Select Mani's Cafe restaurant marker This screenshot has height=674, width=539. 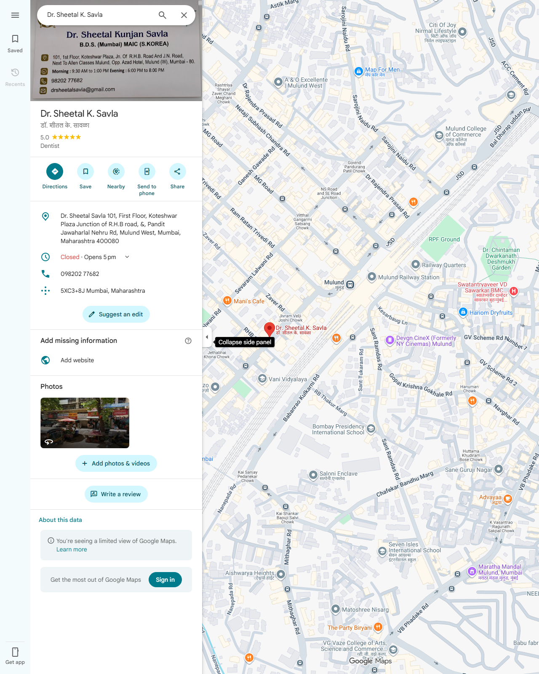pyautogui.click(x=227, y=300)
